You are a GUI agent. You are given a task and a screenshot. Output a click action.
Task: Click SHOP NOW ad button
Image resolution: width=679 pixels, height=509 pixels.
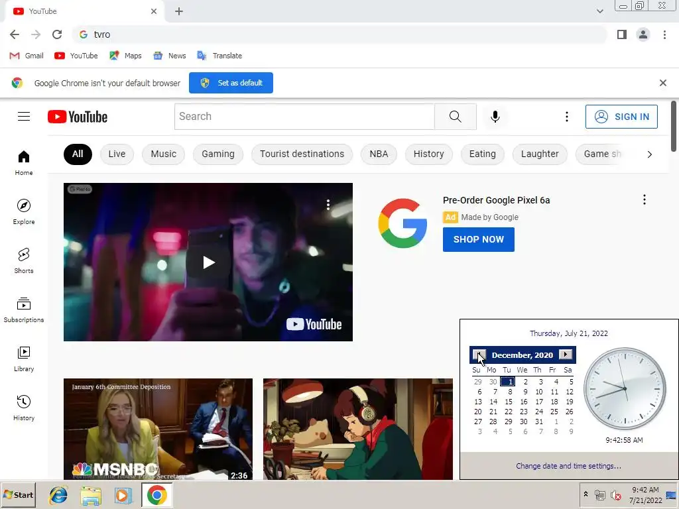(x=479, y=239)
